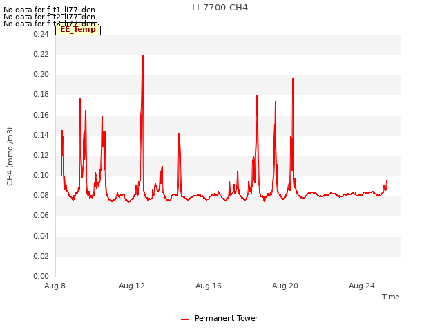The width and height of the screenshot is (442, 332).
Task: Click the 0.00 y-axis tick label
Action: coord(41,276)
